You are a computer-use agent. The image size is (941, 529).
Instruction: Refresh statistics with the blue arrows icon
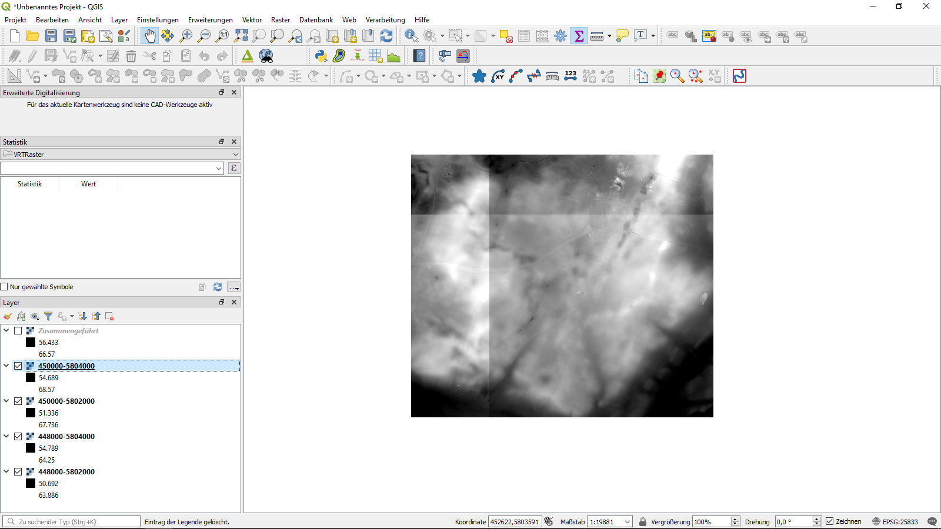pyautogui.click(x=218, y=287)
